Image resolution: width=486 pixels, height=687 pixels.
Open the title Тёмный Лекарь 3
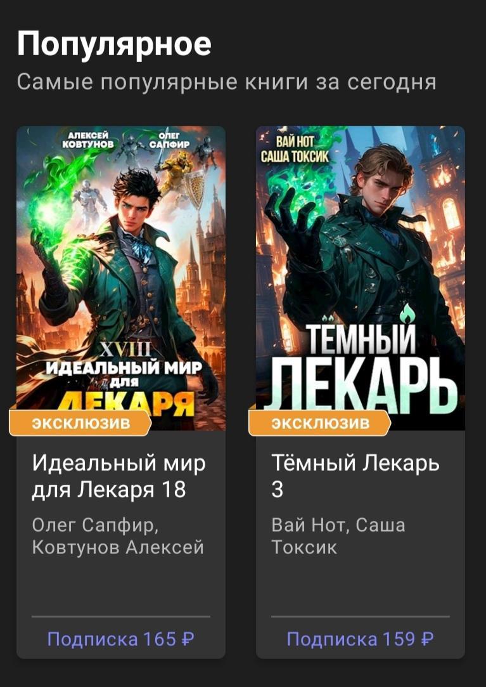click(x=355, y=476)
